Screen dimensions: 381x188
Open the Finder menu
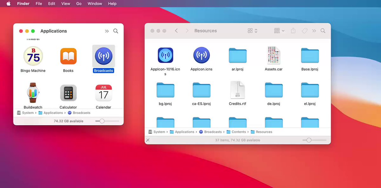tap(23, 4)
